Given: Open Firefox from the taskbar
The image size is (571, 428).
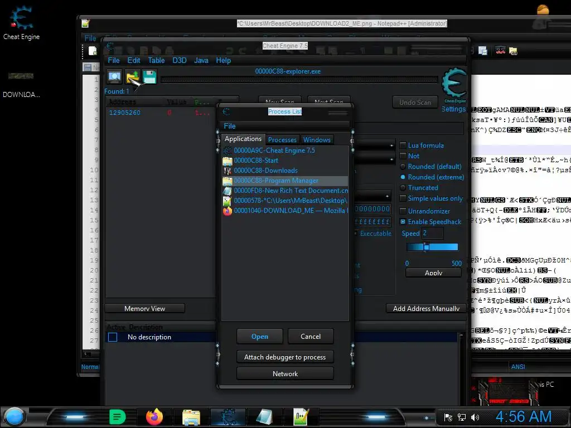Looking at the screenshot, I should tap(154, 417).
